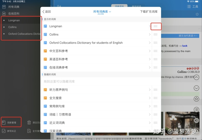
Task: Grab the Longman reorder handle
Action: pos(155,26)
